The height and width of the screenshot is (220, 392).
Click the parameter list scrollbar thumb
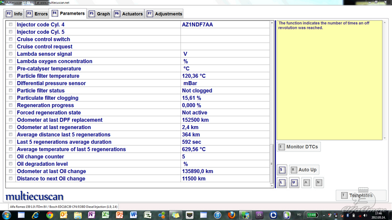pyautogui.click(x=272, y=164)
